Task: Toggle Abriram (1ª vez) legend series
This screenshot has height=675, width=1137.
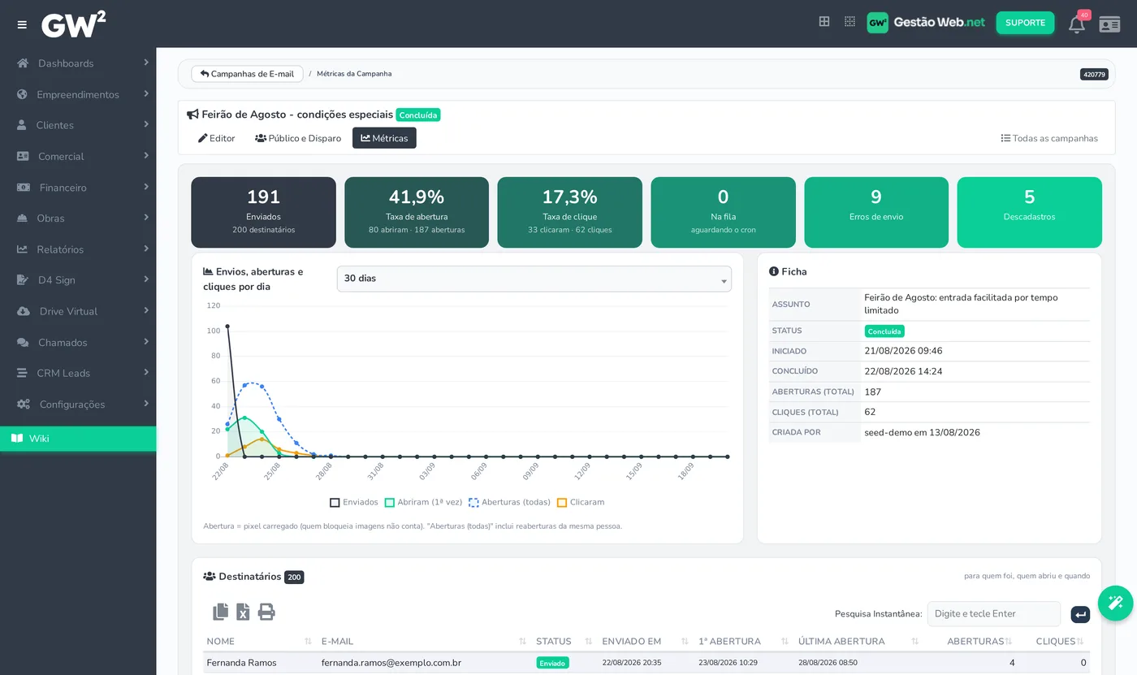Action: tap(423, 502)
